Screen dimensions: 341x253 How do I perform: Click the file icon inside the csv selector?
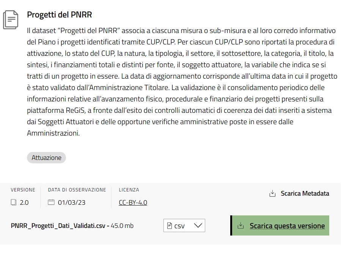tap(169, 226)
